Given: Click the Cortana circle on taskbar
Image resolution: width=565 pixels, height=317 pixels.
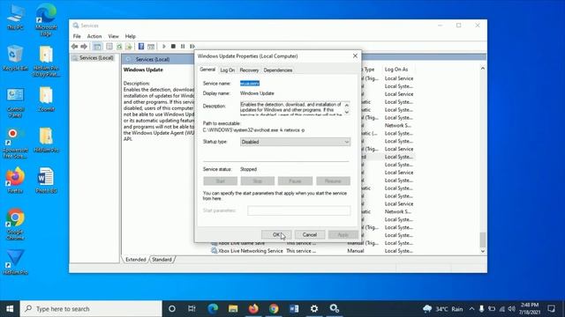Looking at the screenshot, I should [172, 309].
